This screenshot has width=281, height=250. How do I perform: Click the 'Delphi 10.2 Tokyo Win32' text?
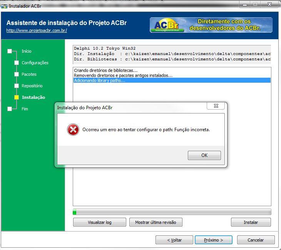tap(105, 48)
